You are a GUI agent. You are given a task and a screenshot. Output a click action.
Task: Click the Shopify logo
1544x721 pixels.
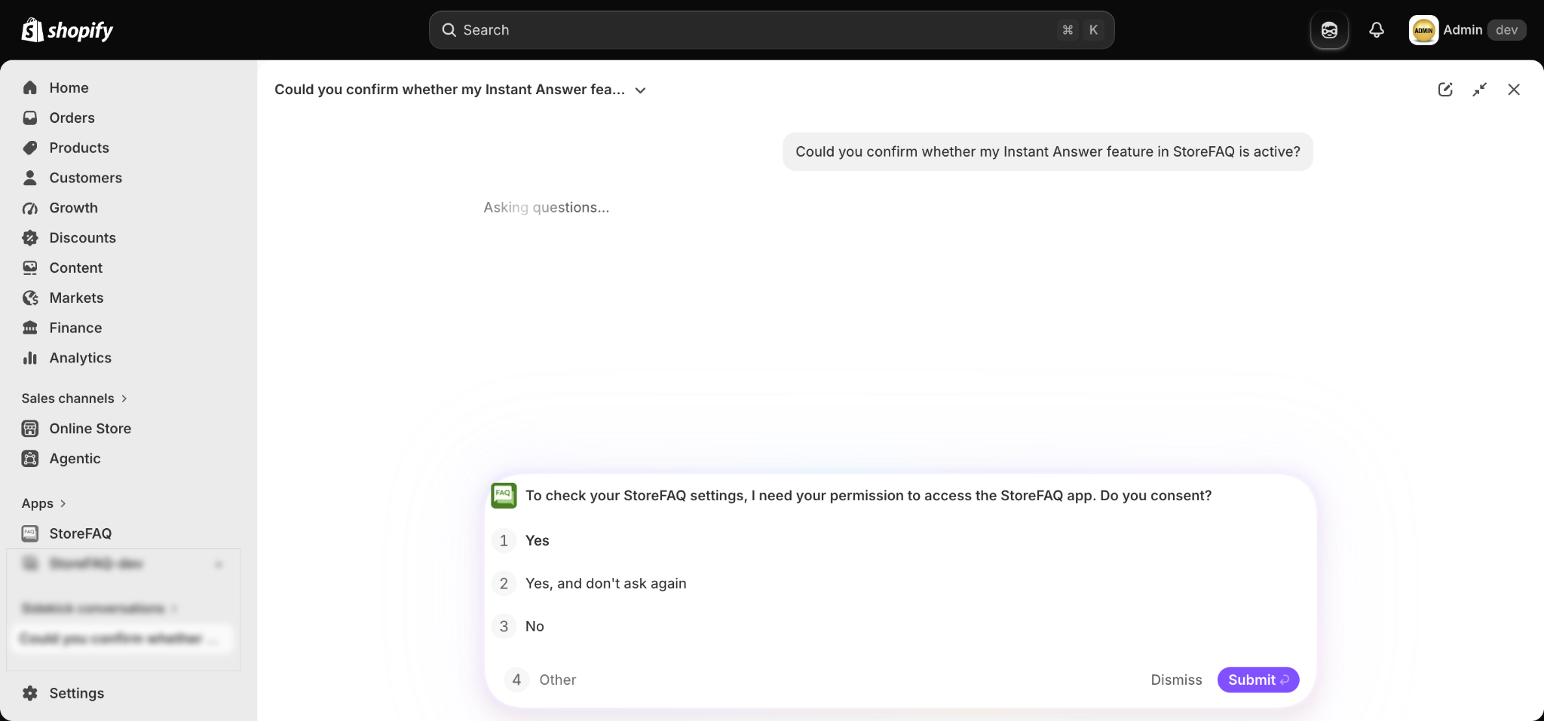67,30
